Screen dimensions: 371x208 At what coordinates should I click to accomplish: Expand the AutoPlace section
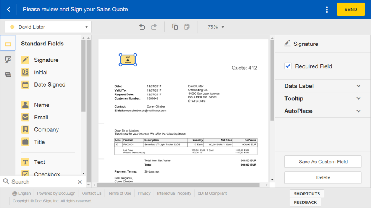(x=323, y=111)
